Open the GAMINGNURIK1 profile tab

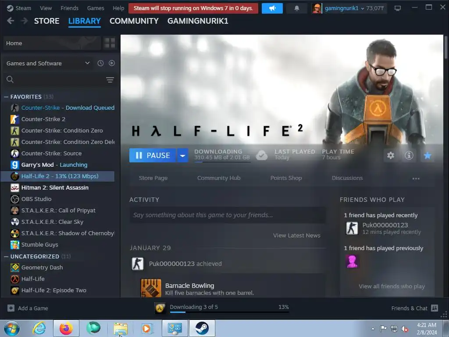click(198, 21)
